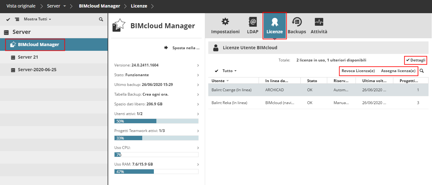Click the Sposta nella arrow icon
This screenshot has height=185, width=432.
(x=166, y=48)
